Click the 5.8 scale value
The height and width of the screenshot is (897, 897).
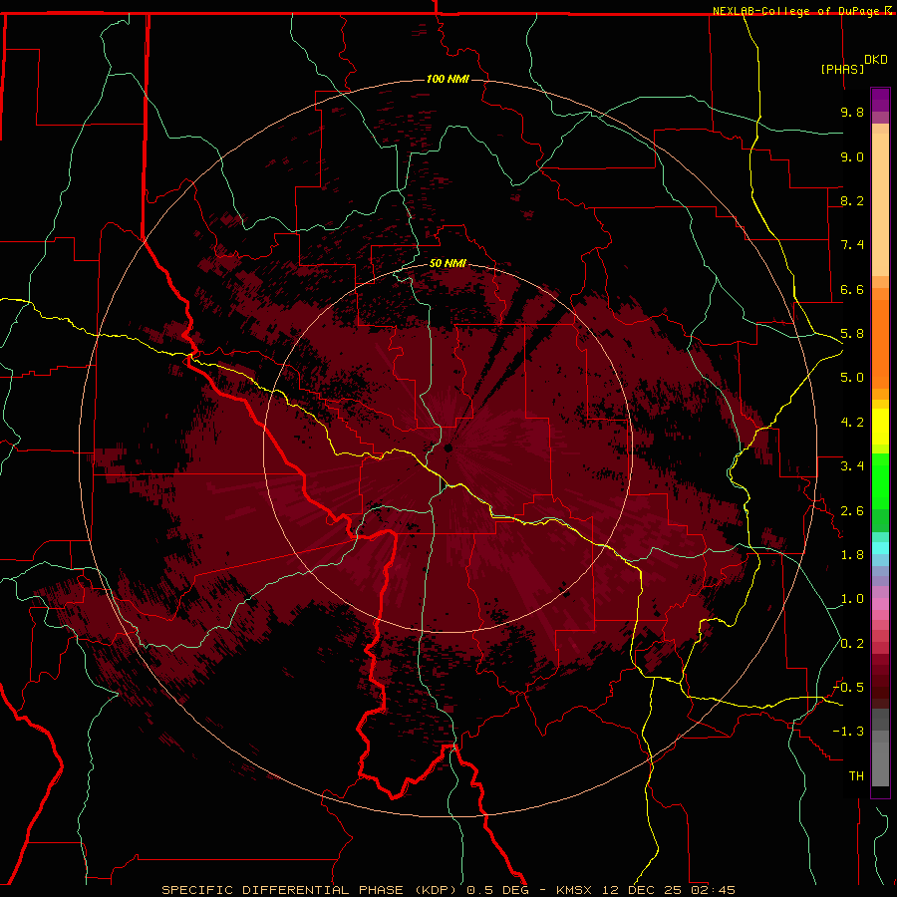(x=852, y=334)
